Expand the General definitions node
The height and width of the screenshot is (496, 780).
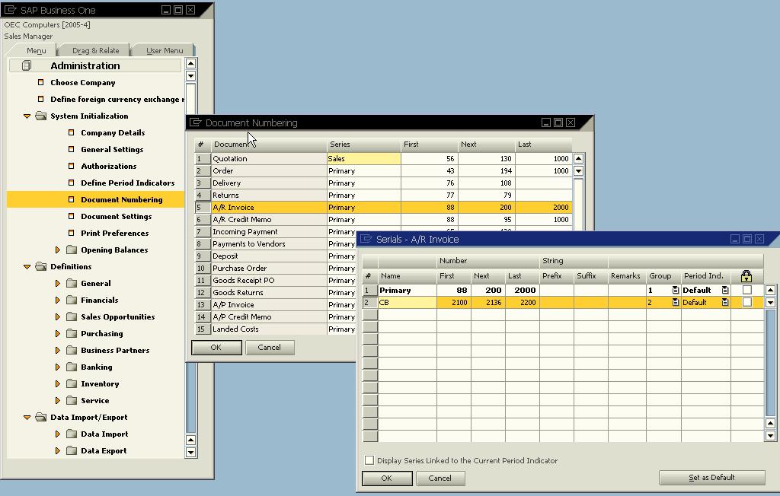(x=58, y=283)
